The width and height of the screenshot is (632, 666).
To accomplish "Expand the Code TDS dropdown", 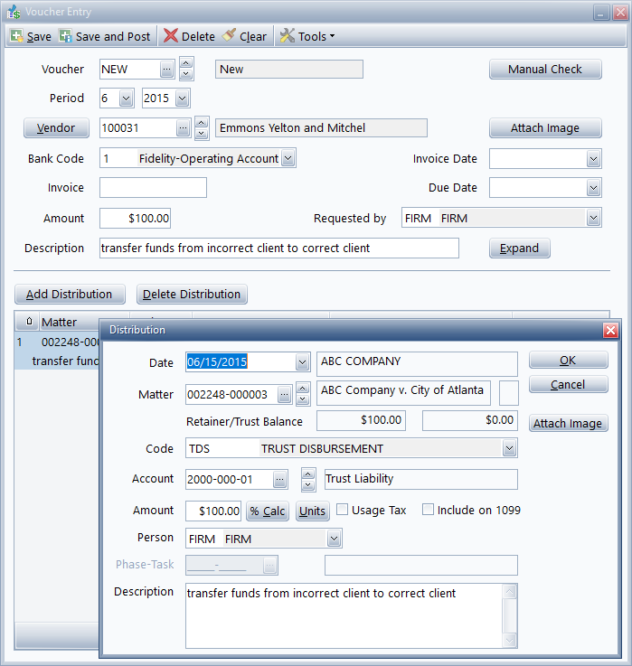I will click(x=509, y=449).
